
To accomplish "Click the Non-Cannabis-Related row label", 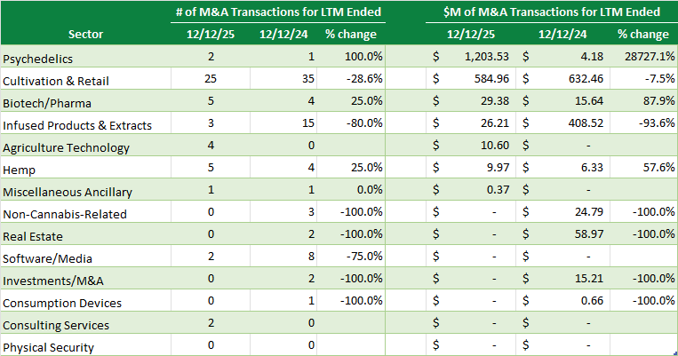I will (x=65, y=214).
